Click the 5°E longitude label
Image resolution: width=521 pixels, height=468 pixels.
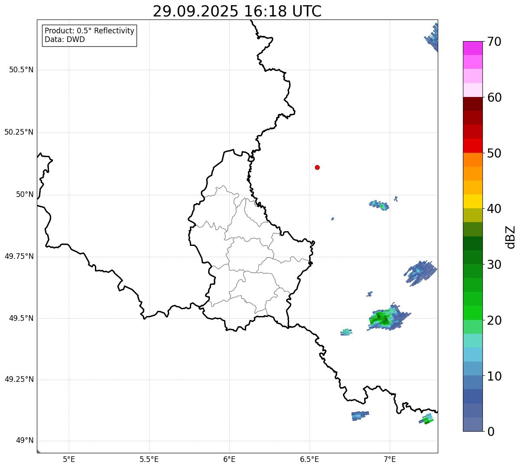(x=69, y=459)
